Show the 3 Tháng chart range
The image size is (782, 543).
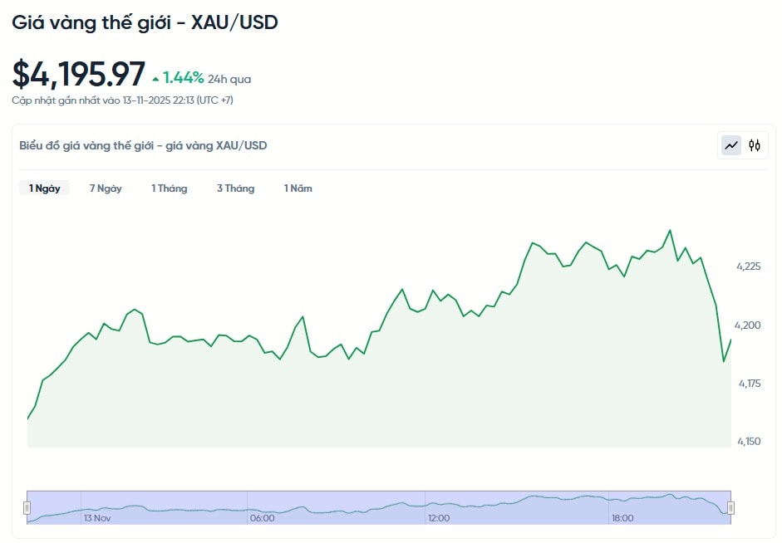pos(236,188)
